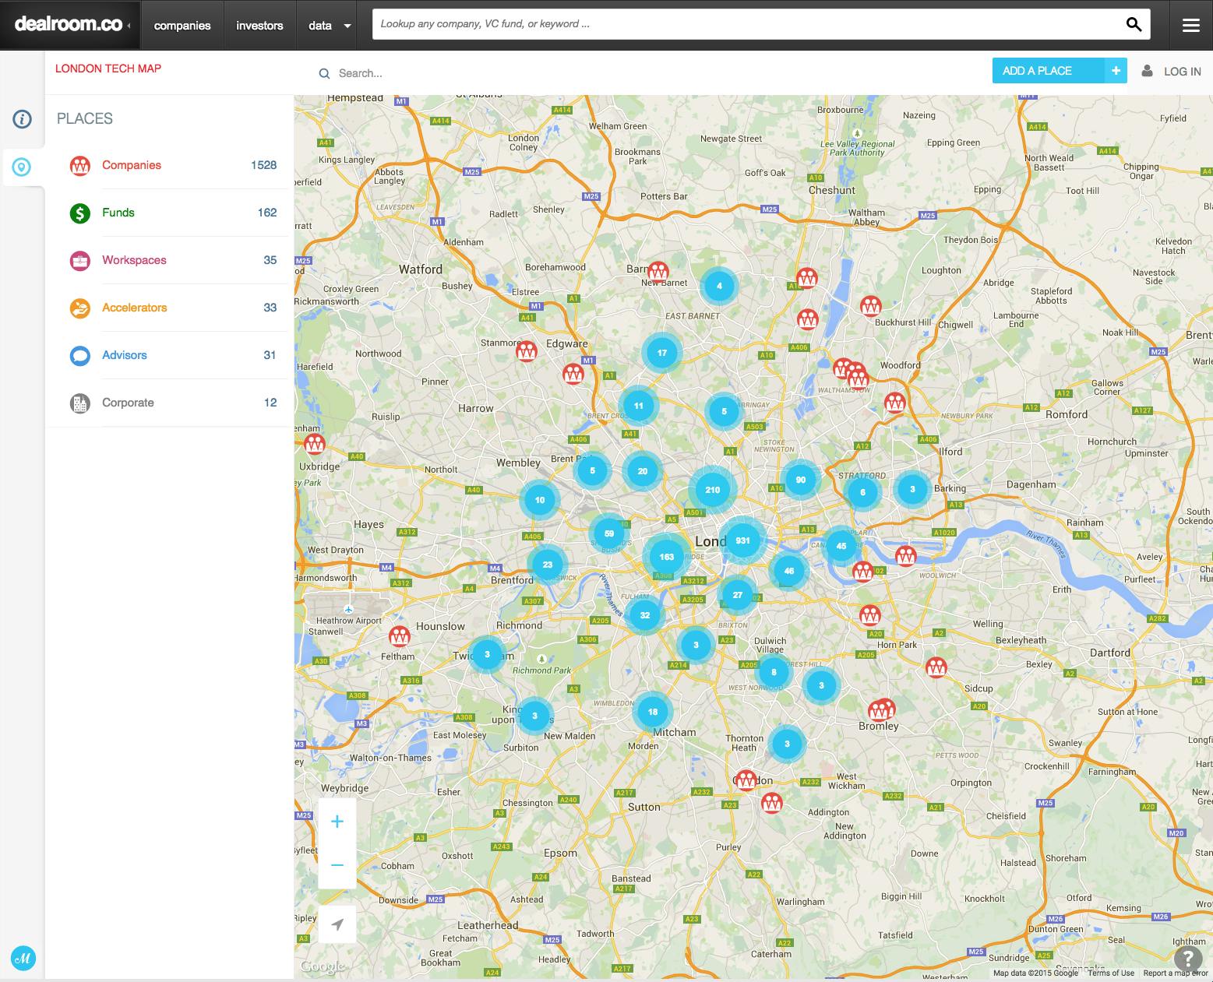Switch to the investors section

(x=259, y=24)
